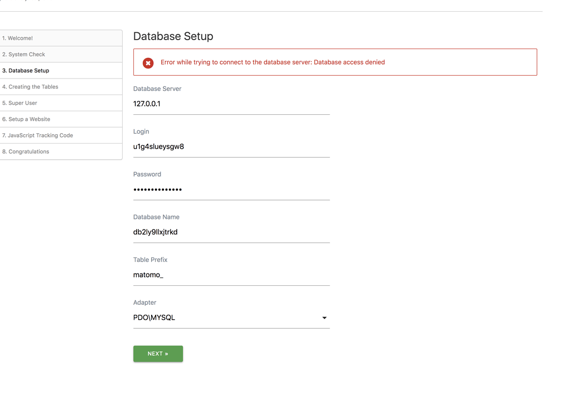571x419 pixels.
Task: Click the Table Prefix field showing matomo_
Action: [x=231, y=275]
